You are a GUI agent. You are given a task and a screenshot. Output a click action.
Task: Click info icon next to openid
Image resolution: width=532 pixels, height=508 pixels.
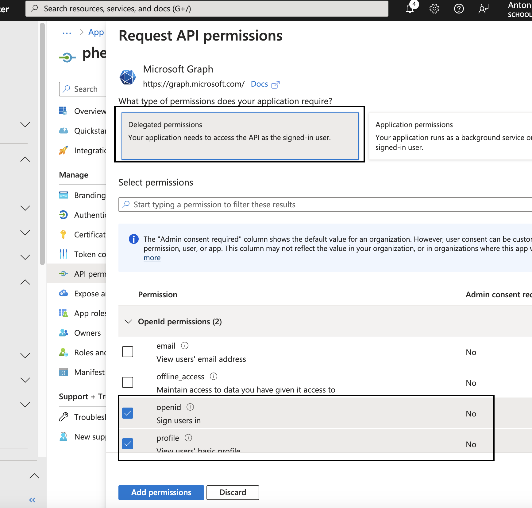190,407
